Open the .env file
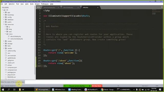Screen dimensions: 164x92 point(9,53)
